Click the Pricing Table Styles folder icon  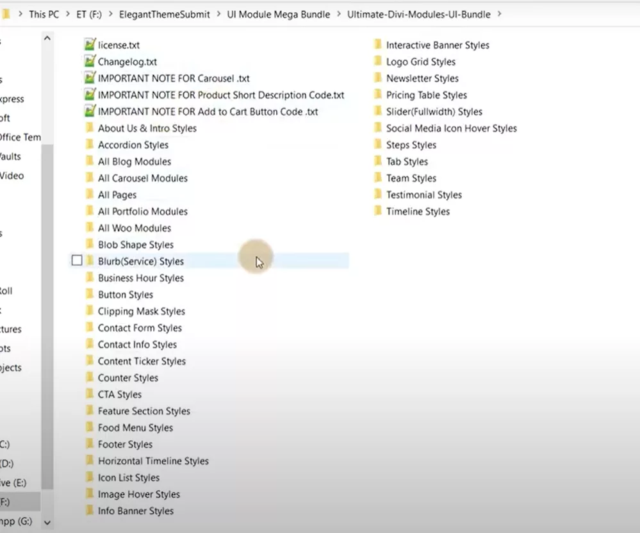(378, 95)
